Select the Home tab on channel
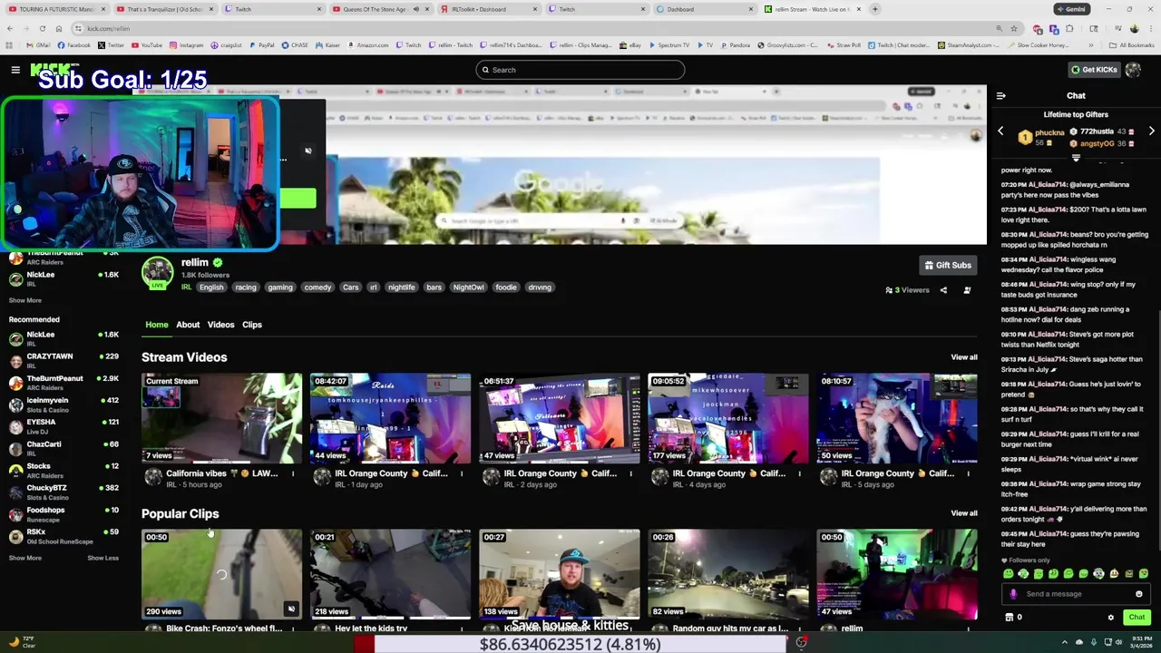 coord(157,325)
